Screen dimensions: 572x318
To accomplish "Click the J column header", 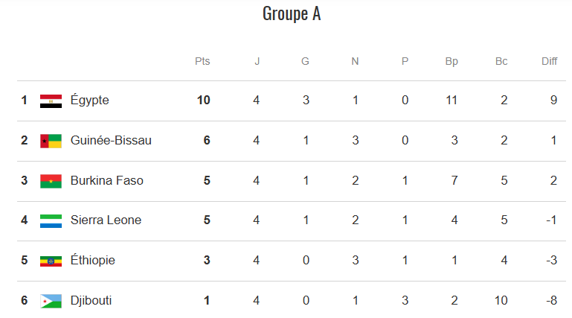I will coord(257,61).
